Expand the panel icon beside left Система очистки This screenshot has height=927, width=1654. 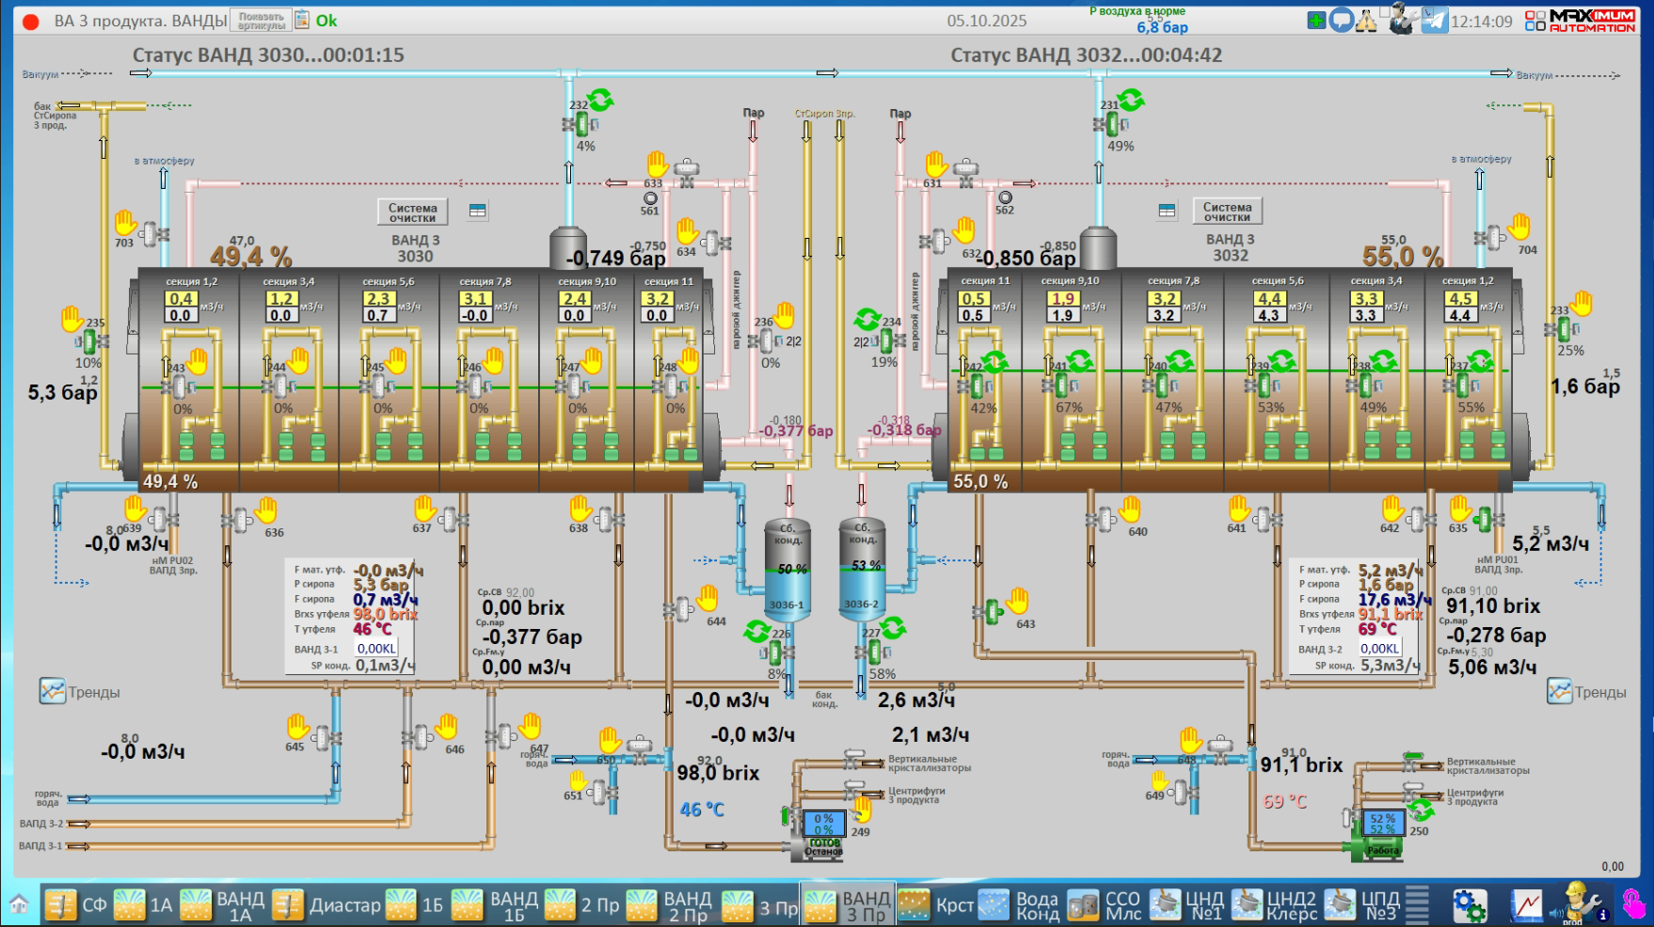point(478,211)
